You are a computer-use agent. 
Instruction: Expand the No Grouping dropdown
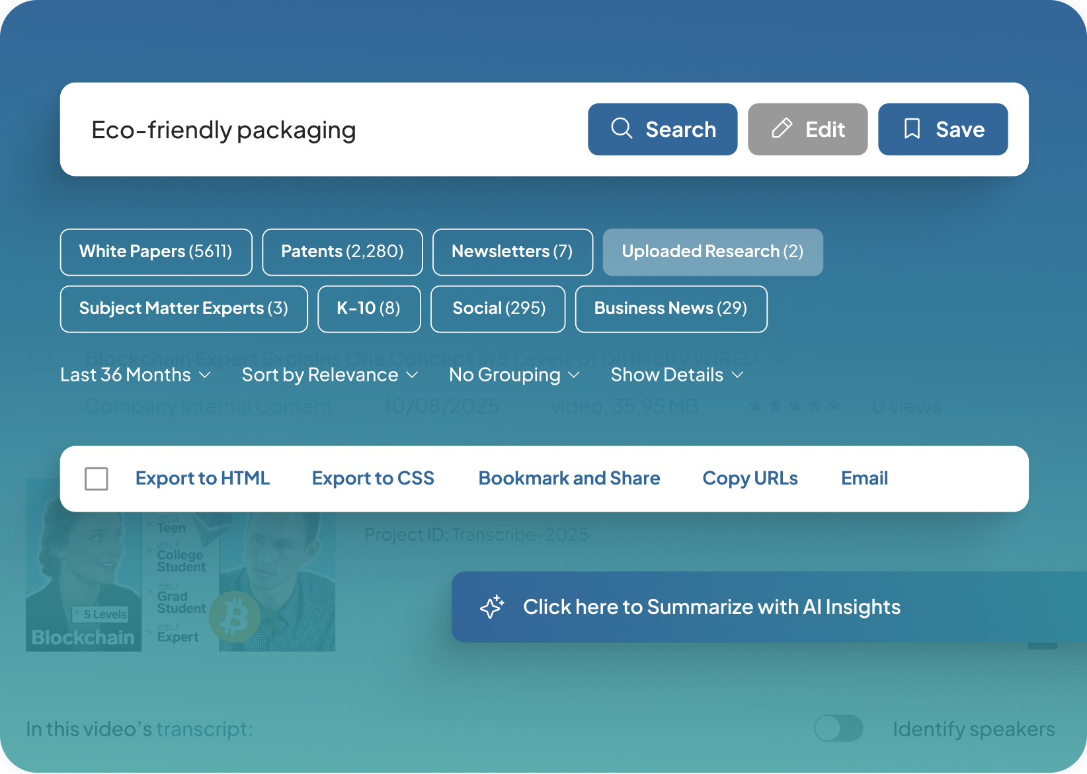click(514, 375)
